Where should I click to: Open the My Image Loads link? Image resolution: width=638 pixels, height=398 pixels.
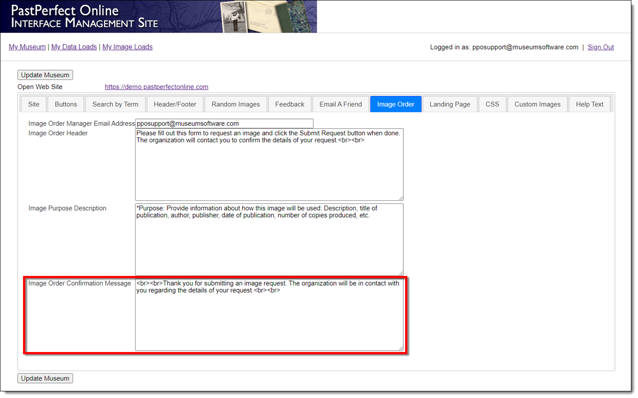click(x=128, y=47)
